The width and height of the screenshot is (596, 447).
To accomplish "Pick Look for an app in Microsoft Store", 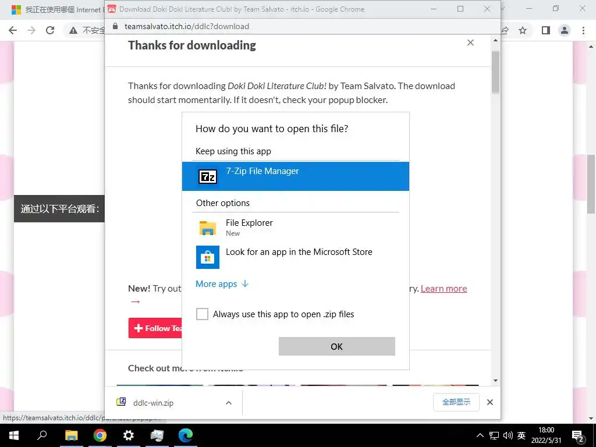I will 295,257.
